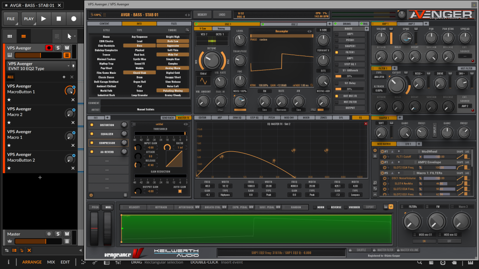Toggle the EQUALIZER effect on/off

pyautogui.click(x=92, y=134)
